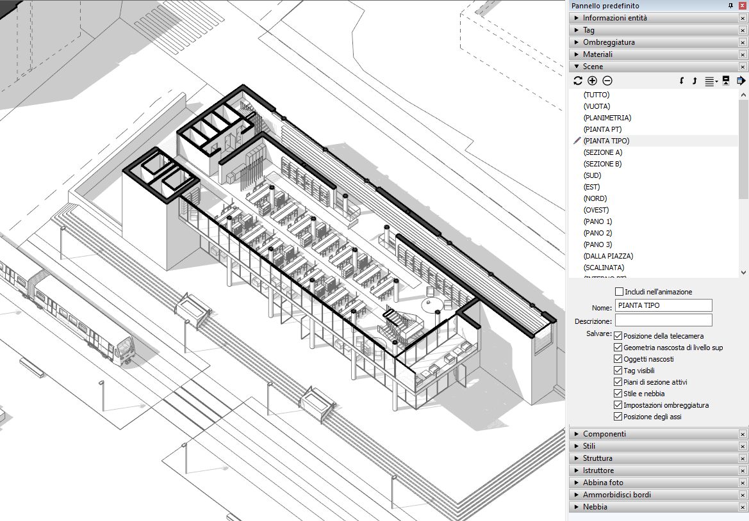Open the scene view options dropdown

(x=711, y=81)
